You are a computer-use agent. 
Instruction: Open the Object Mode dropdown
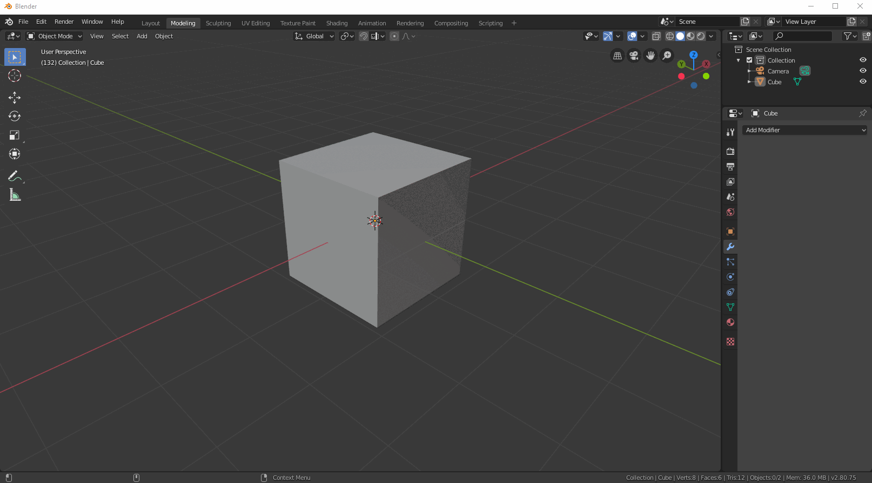point(55,36)
